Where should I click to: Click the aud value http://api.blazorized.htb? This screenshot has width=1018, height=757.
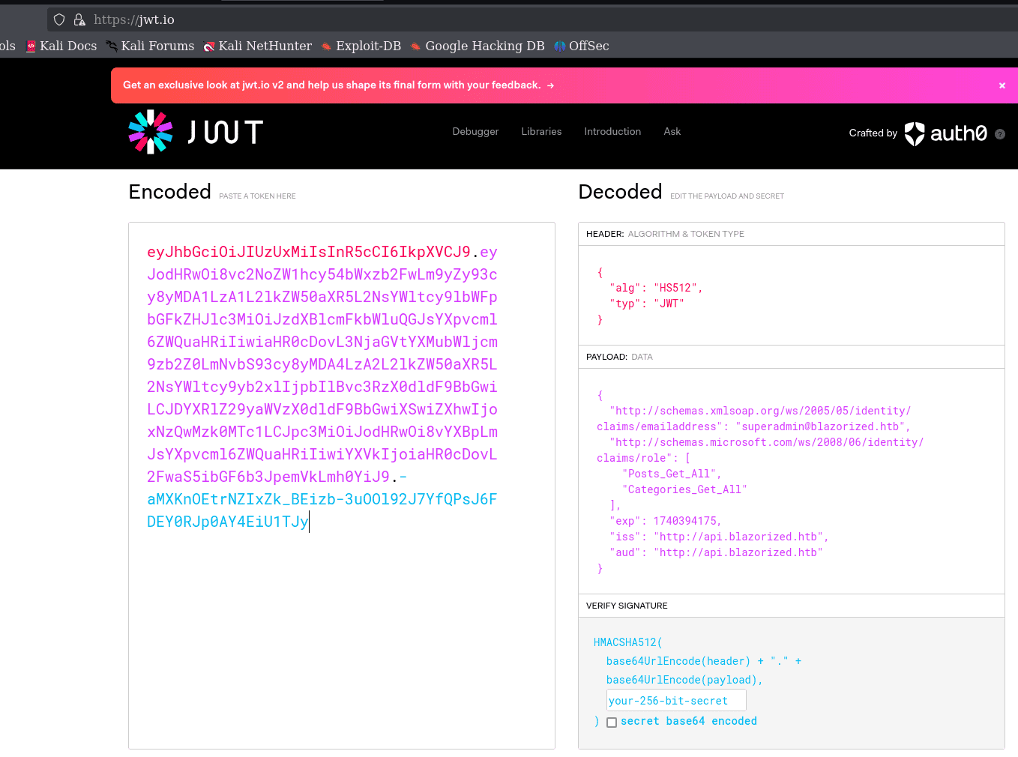coord(738,552)
